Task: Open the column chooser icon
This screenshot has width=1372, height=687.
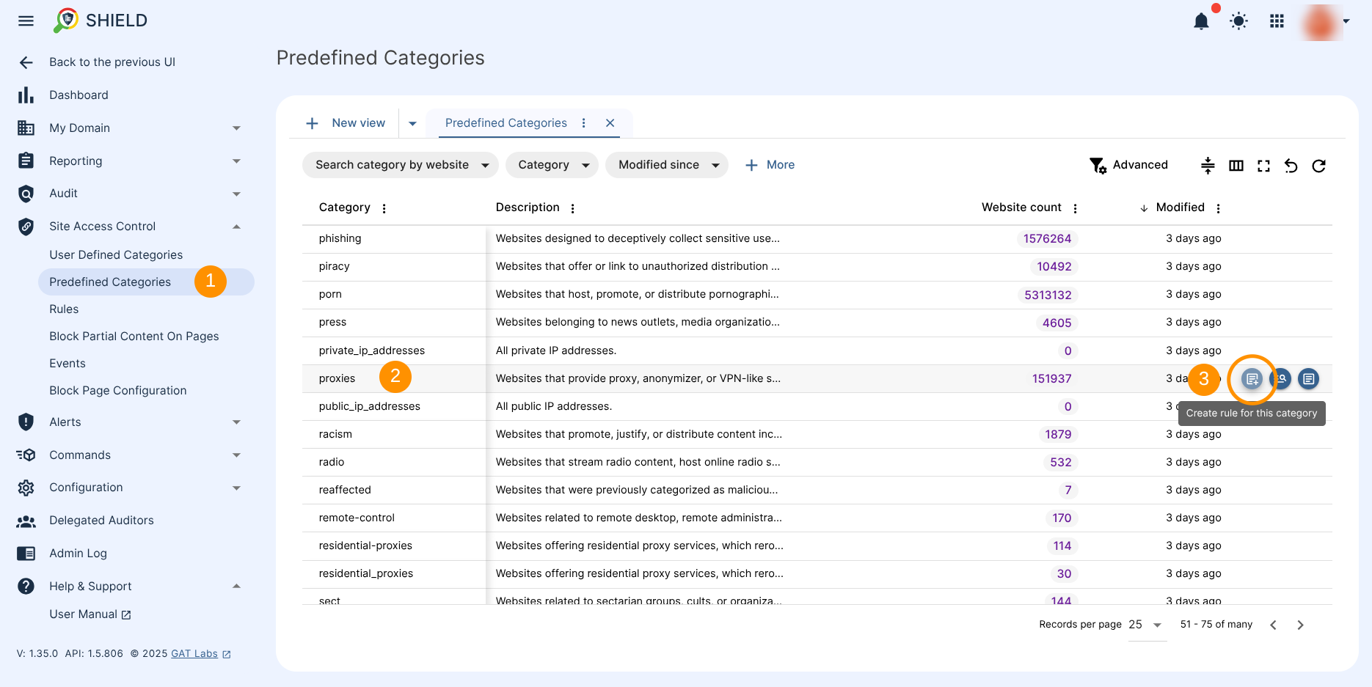Action: coord(1236,166)
